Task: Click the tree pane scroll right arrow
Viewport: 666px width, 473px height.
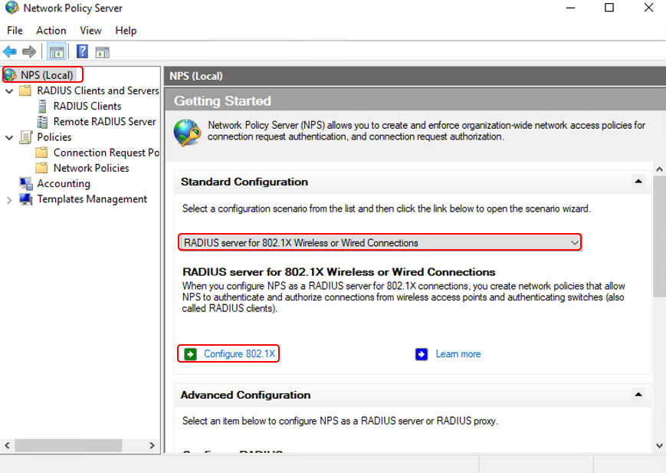Action: click(152, 445)
